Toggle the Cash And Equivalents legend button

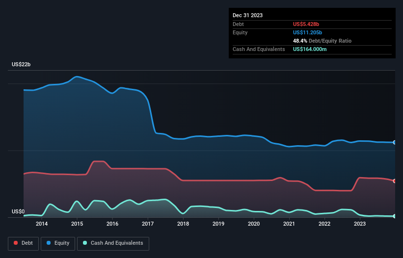click(x=113, y=243)
